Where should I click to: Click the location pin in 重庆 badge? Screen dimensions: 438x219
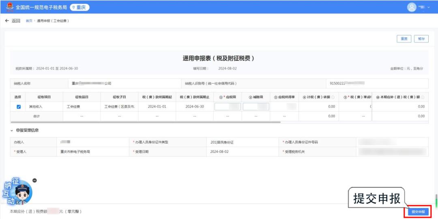(x=73, y=8)
